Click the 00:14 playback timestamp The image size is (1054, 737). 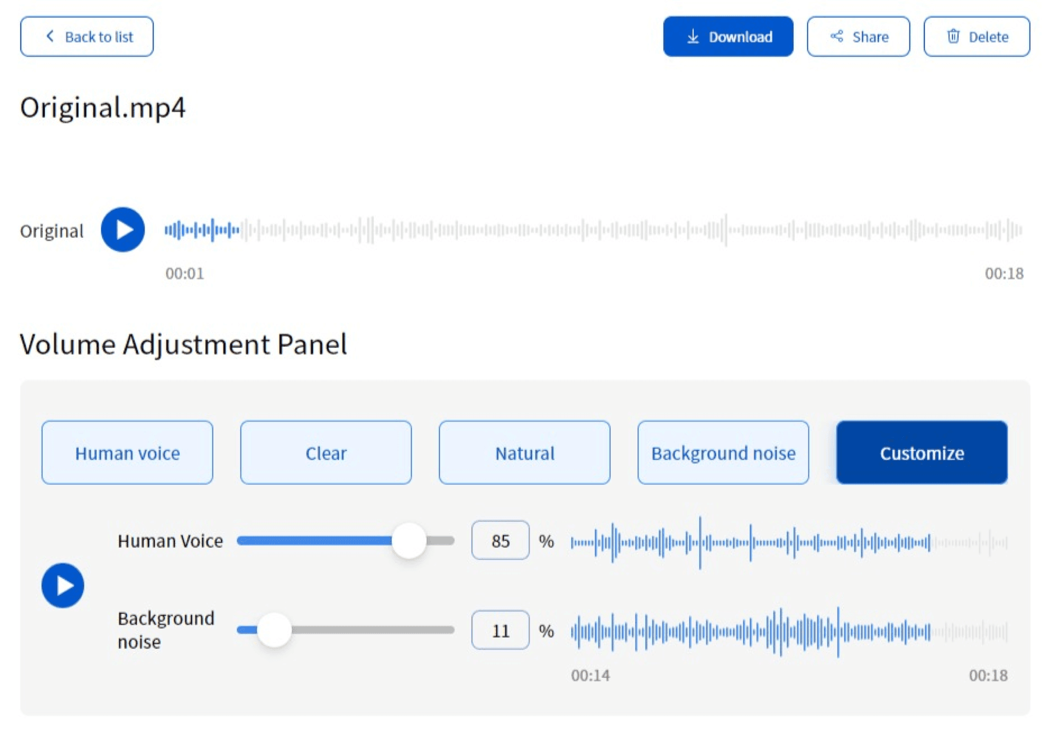(x=590, y=675)
